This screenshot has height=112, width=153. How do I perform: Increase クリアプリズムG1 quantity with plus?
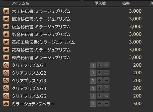(100, 65)
